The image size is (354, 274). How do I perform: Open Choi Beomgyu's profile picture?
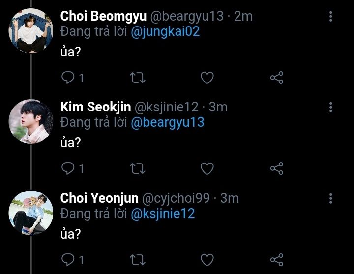[31, 30]
